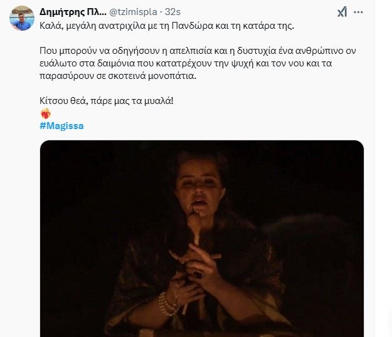
Task: Click the line Κίτσου θεά, πάρε μας
Action: point(106,101)
